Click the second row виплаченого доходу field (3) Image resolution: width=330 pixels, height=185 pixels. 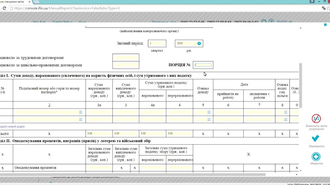[126, 119]
